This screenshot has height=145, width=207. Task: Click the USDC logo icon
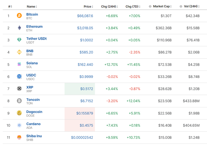tap(19, 76)
